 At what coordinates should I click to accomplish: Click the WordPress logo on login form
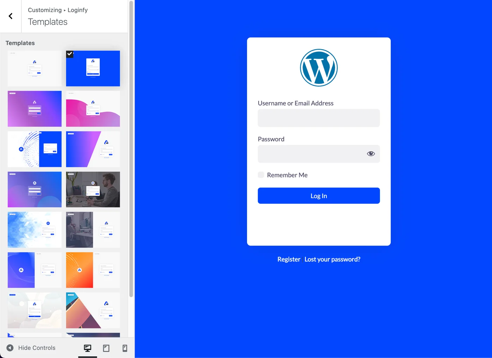coord(319,68)
